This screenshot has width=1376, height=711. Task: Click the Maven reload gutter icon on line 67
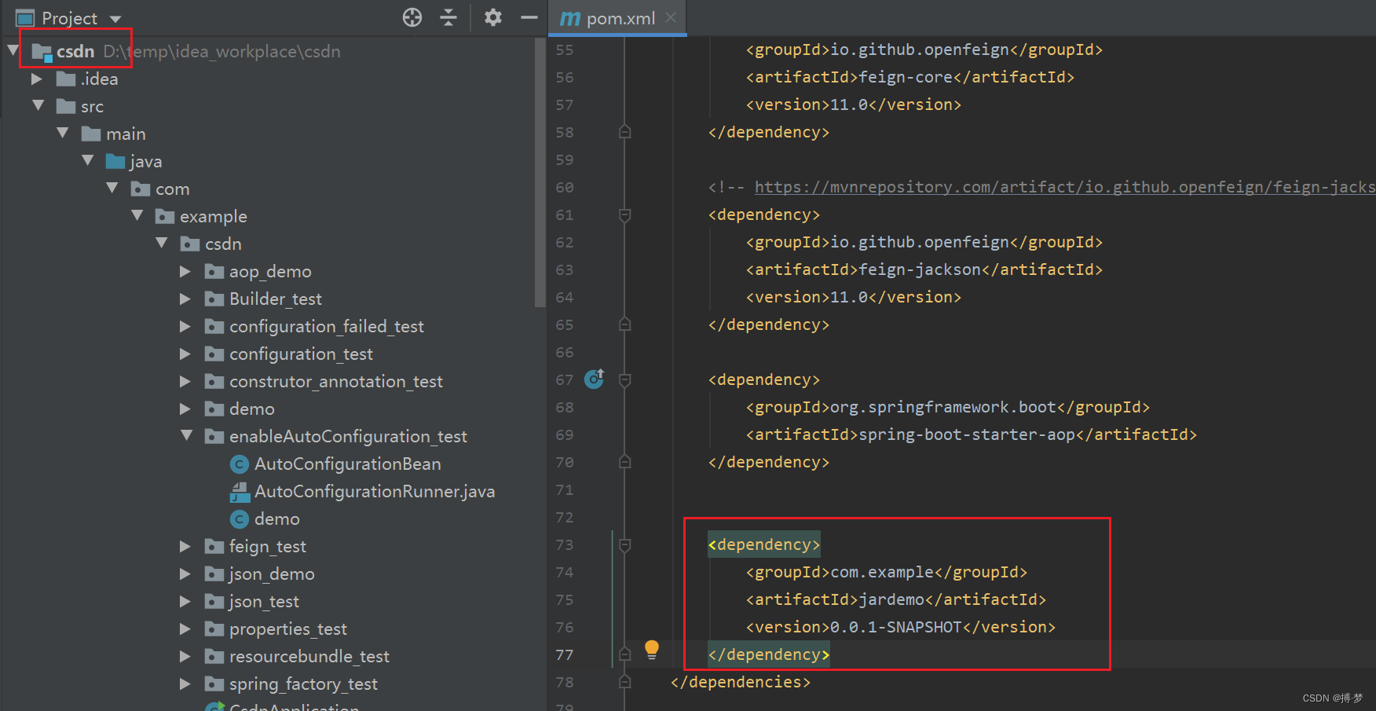[x=595, y=379]
